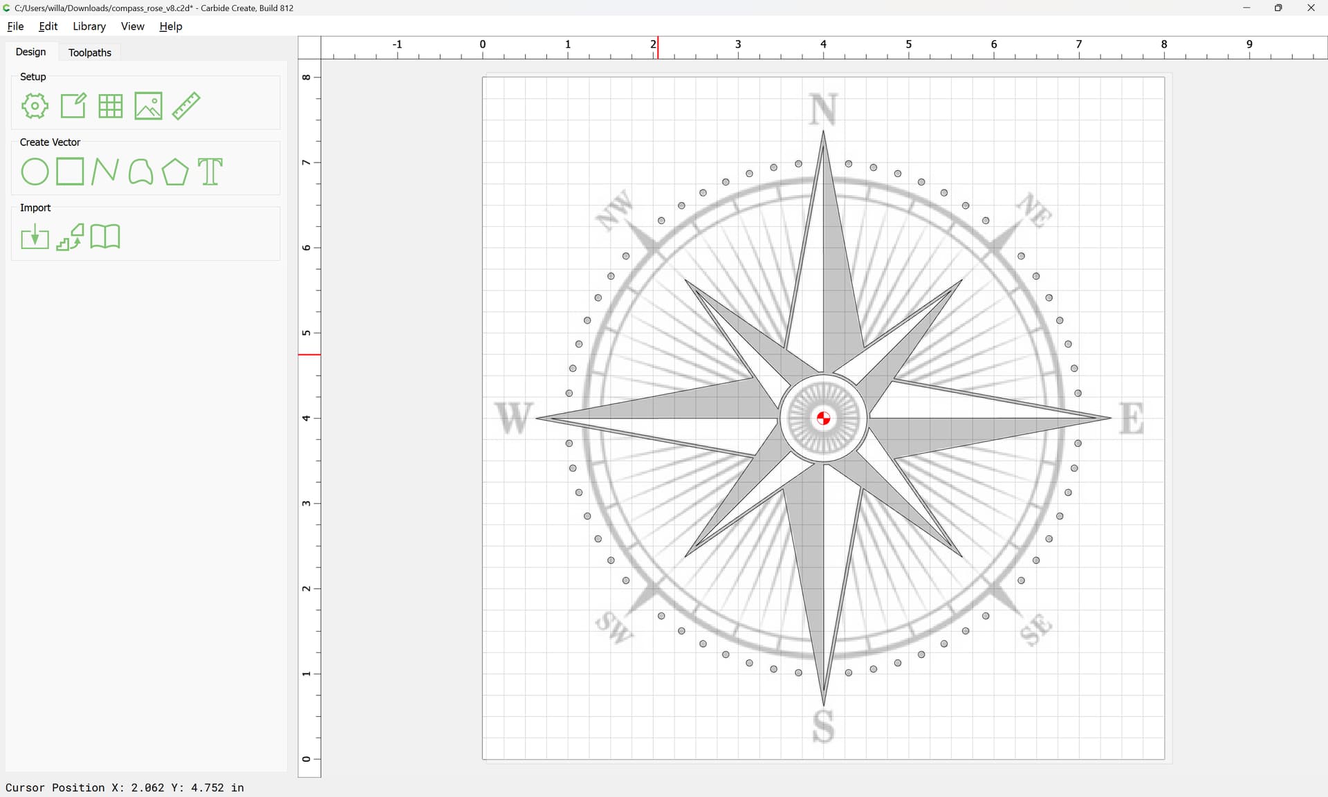Select the Rectangle vector tool
Image resolution: width=1328 pixels, height=797 pixels.
click(x=70, y=172)
